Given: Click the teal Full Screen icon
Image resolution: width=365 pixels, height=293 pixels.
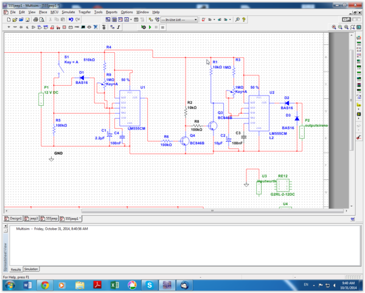Looking at the screenshot, I should click(359, 27).
